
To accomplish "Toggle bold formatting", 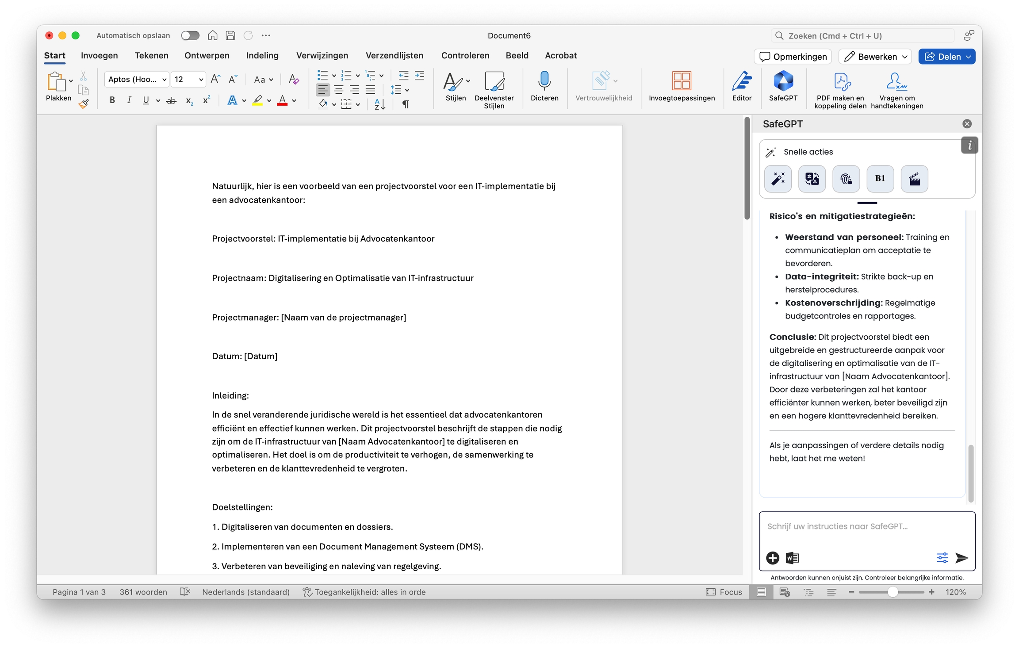I will point(112,100).
